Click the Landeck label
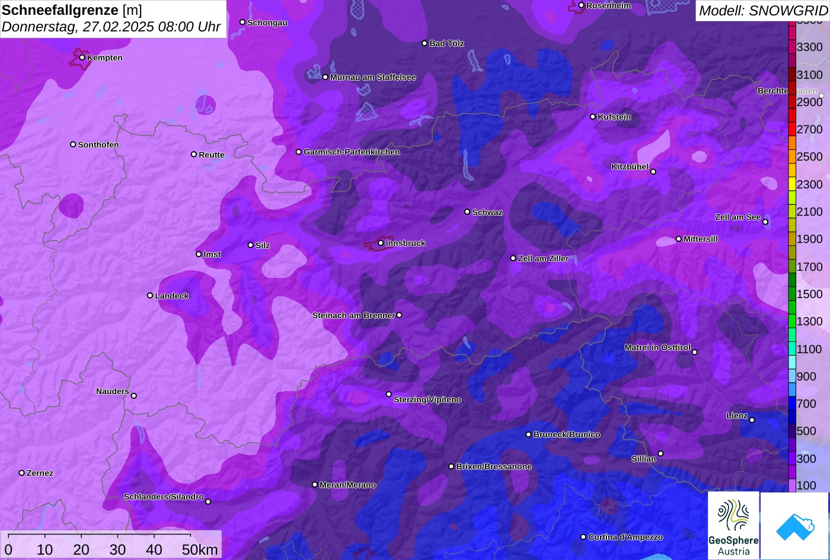This screenshot has height=560, width=830. coord(172,296)
